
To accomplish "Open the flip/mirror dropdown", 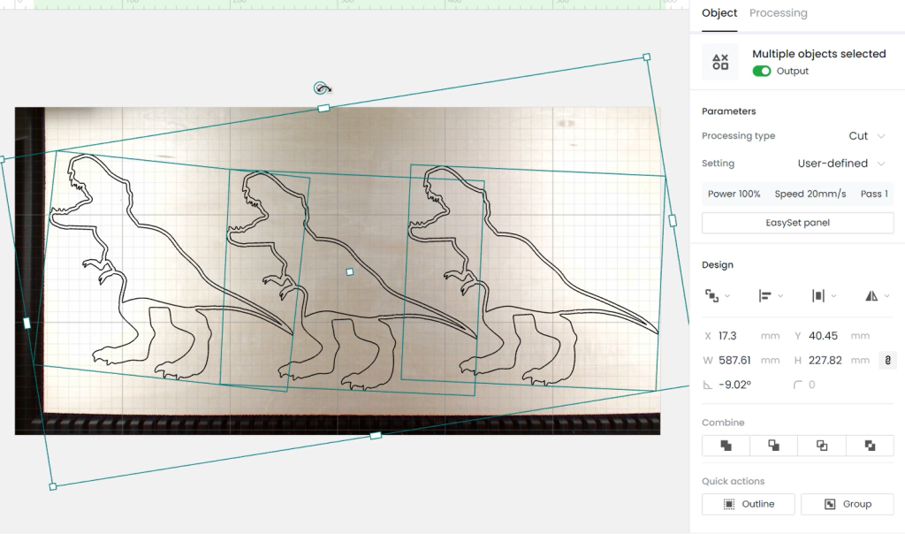I will pos(877,296).
